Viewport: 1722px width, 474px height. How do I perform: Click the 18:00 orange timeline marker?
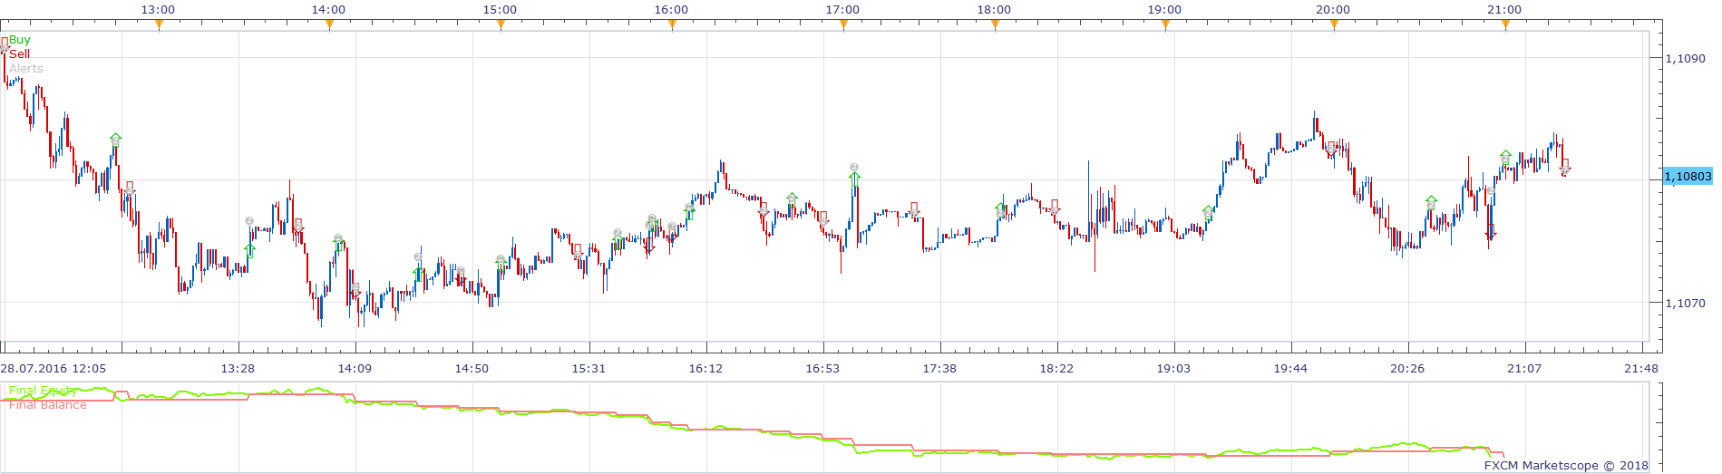click(995, 24)
